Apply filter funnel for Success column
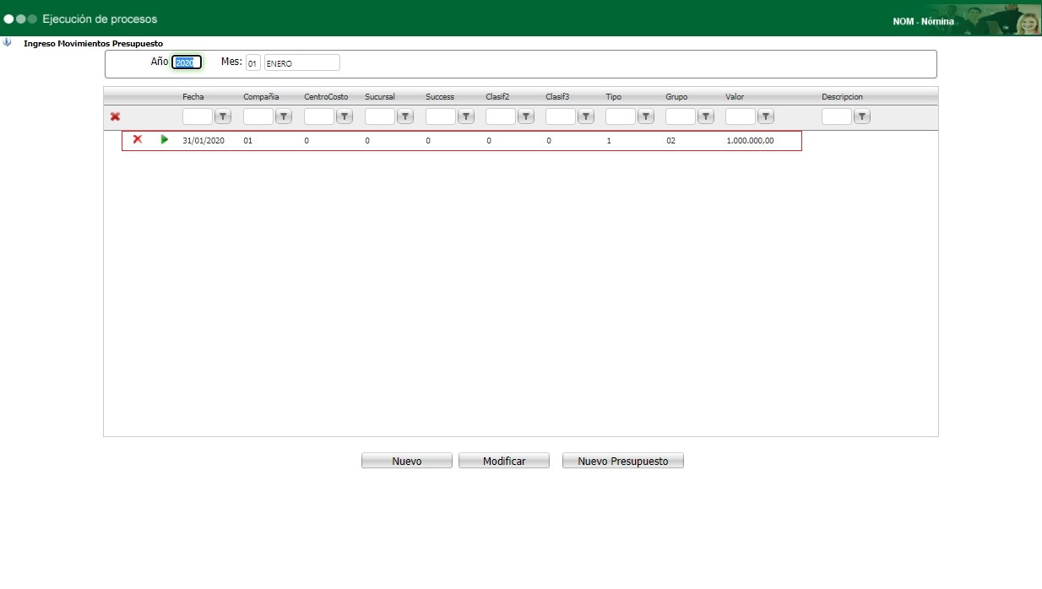Image resolution: width=1042 pixels, height=589 pixels. pos(466,116)
